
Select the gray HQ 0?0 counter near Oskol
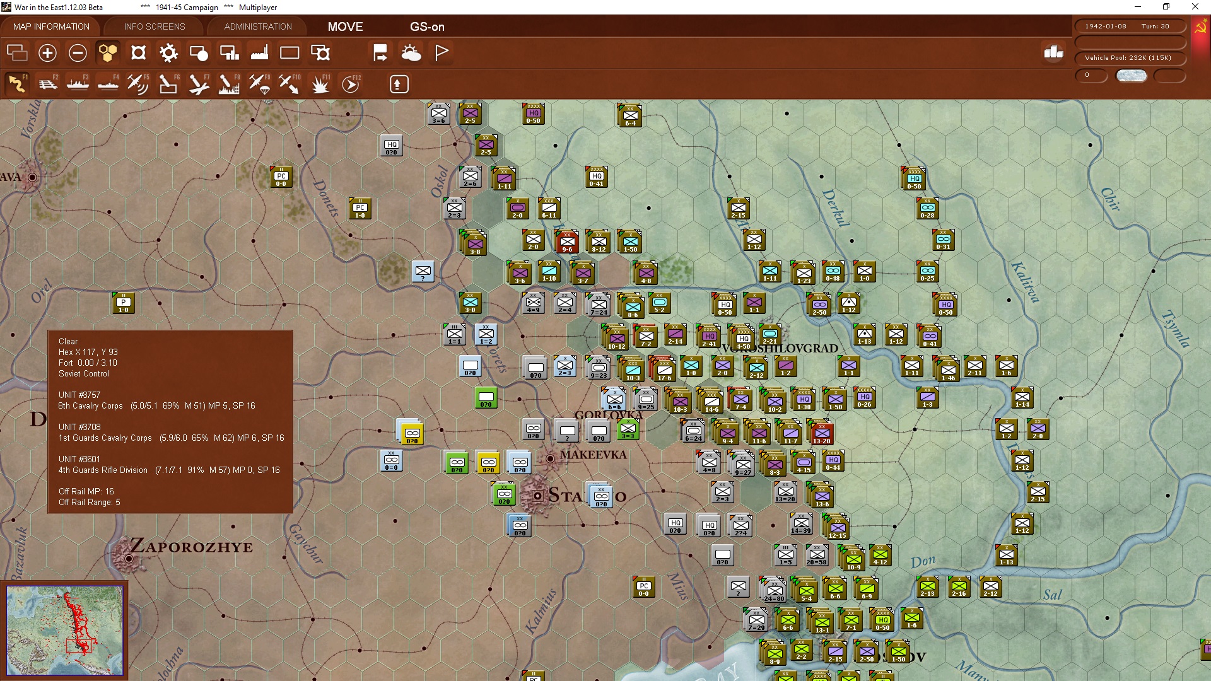tap(391, 146)
